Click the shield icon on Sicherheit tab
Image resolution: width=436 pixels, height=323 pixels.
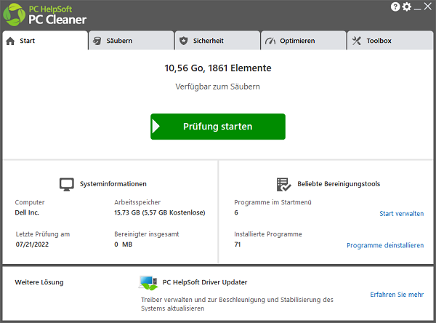tap(184, 41)
